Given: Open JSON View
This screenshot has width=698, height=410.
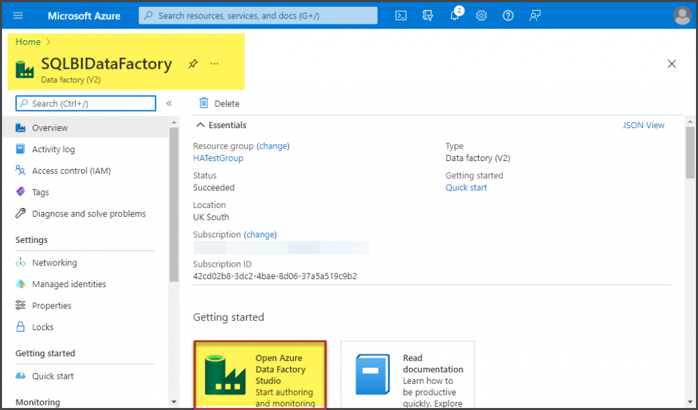Looking at the screenshot, I should point(643,126).
